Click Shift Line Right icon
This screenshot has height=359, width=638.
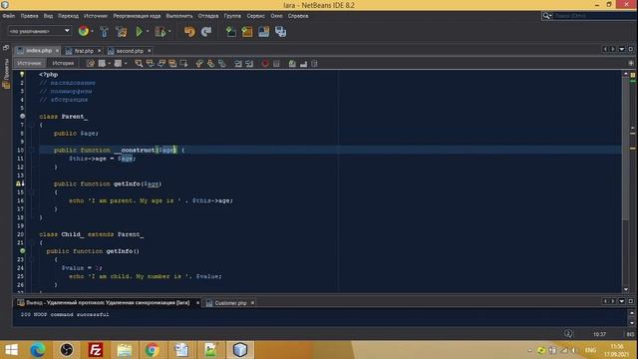pyautogui.click(x=249, y=63)
